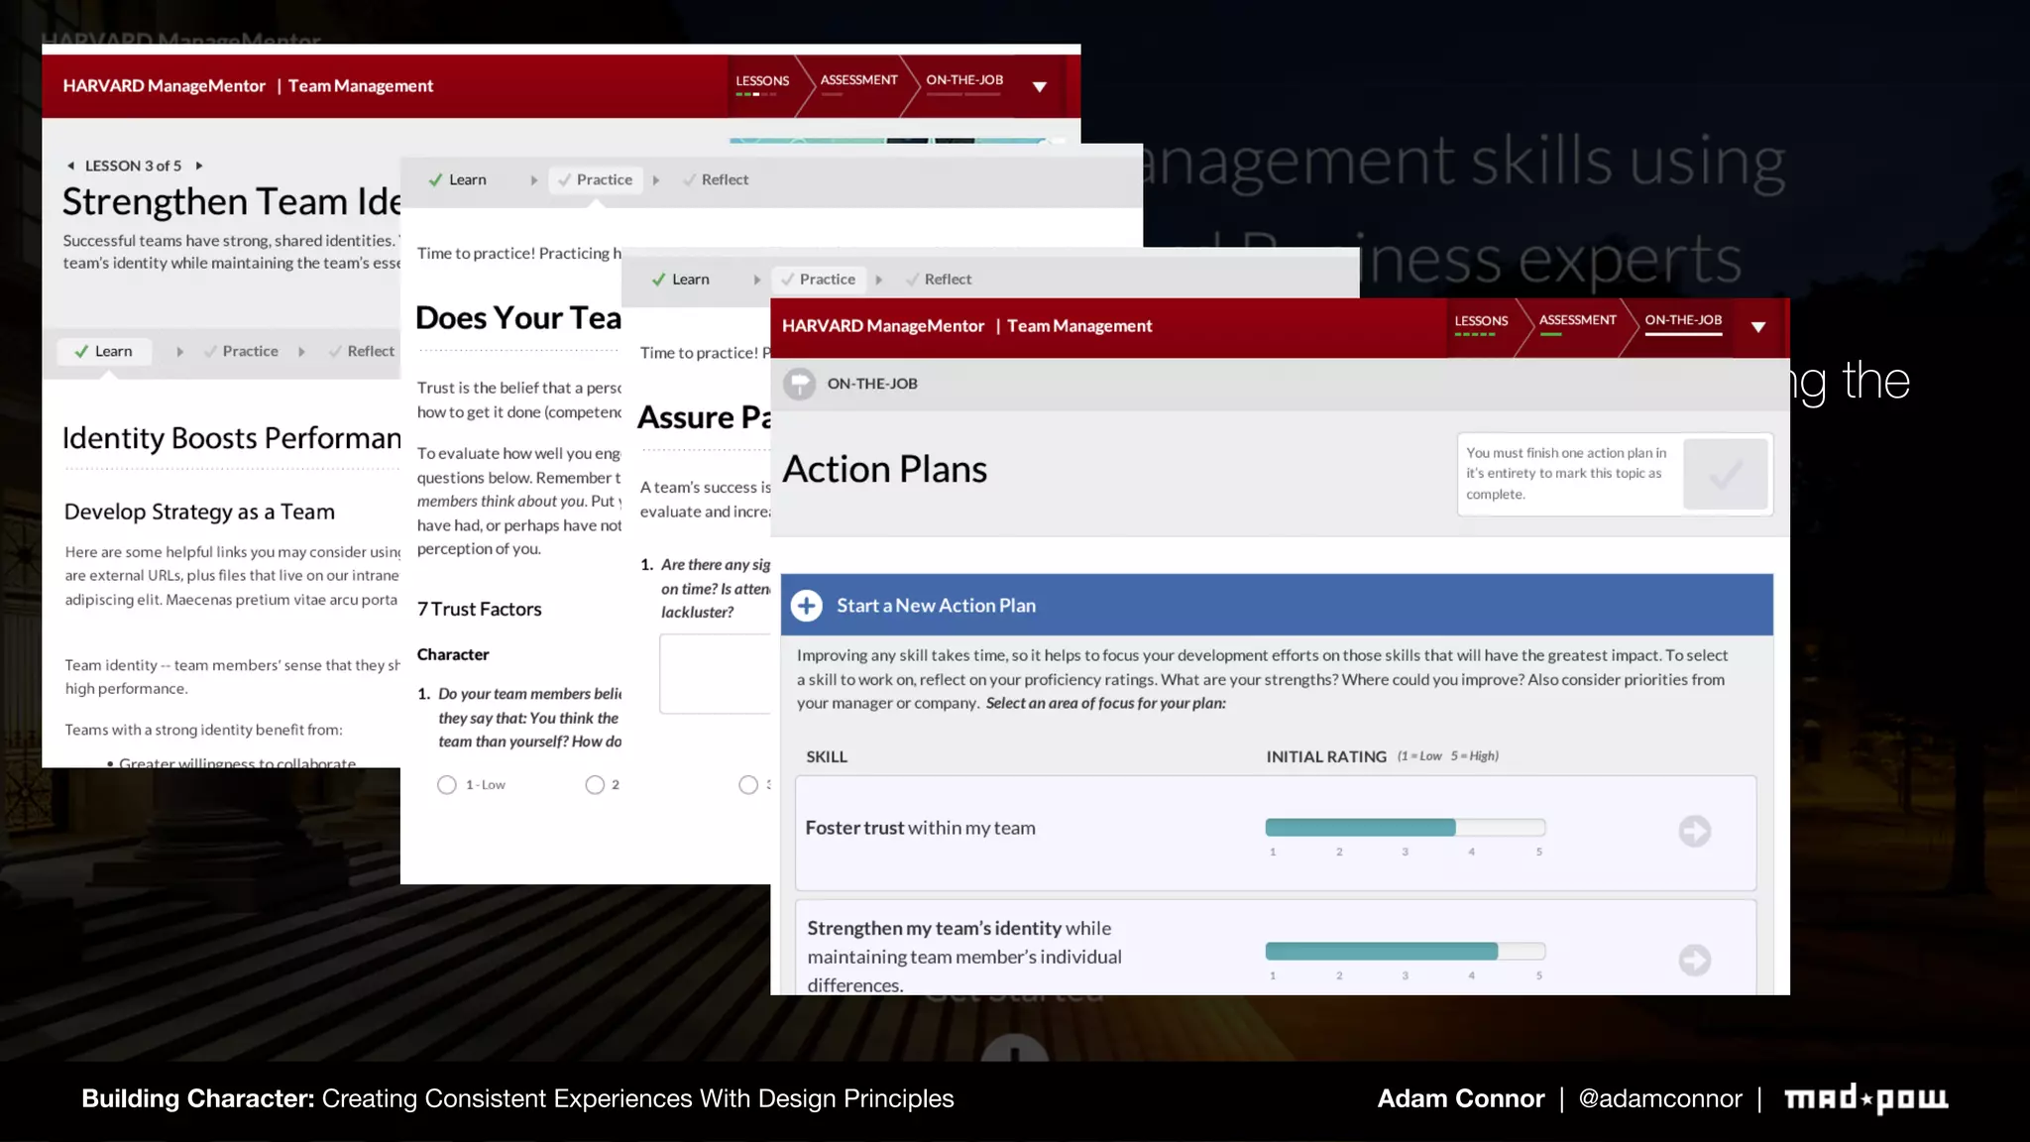Select ASSESSMENT tab in back window

[858, 81]
